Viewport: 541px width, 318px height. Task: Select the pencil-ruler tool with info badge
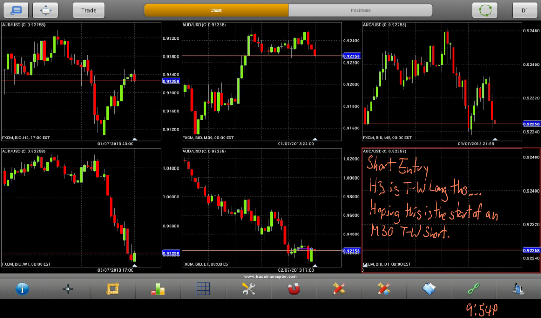384,289
